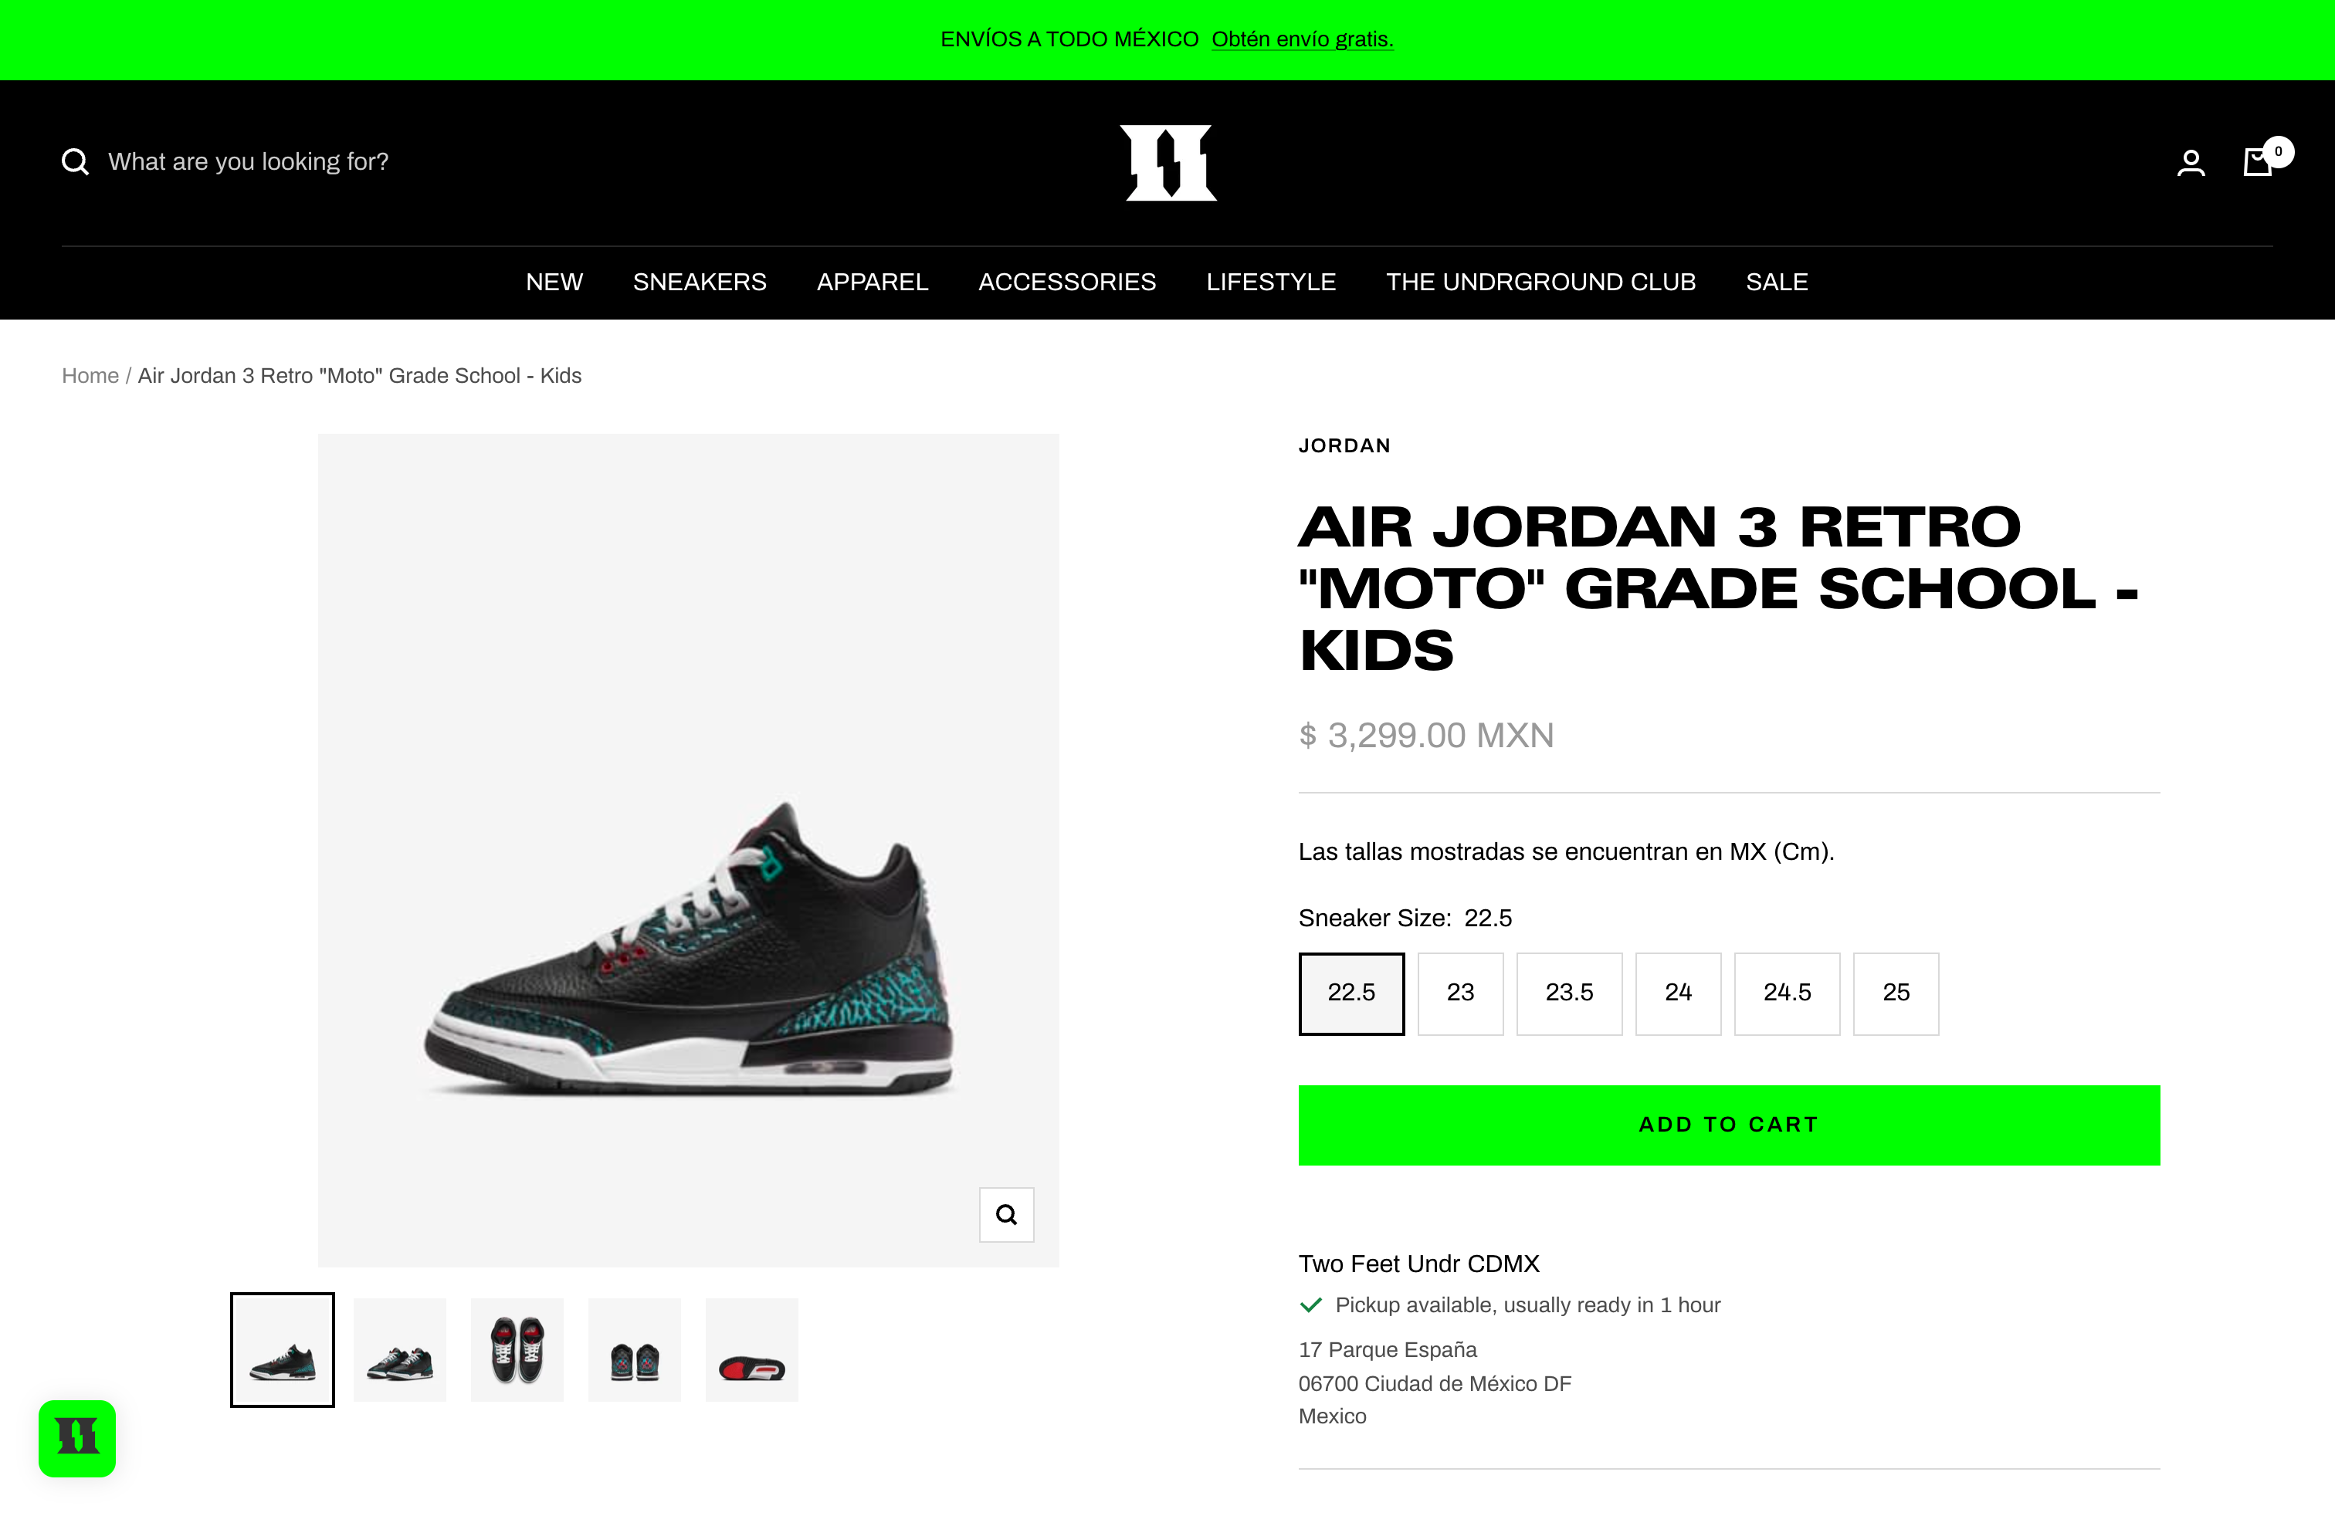Screen dimensions: 2335x1516
Task: Choose sneaker size 25
Action: [x=1896, y=993]
